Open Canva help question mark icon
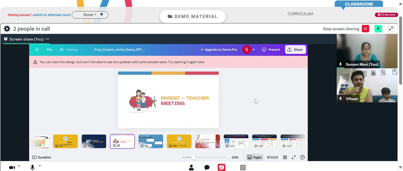Screen dimensions: 403x171 [303, 157]
